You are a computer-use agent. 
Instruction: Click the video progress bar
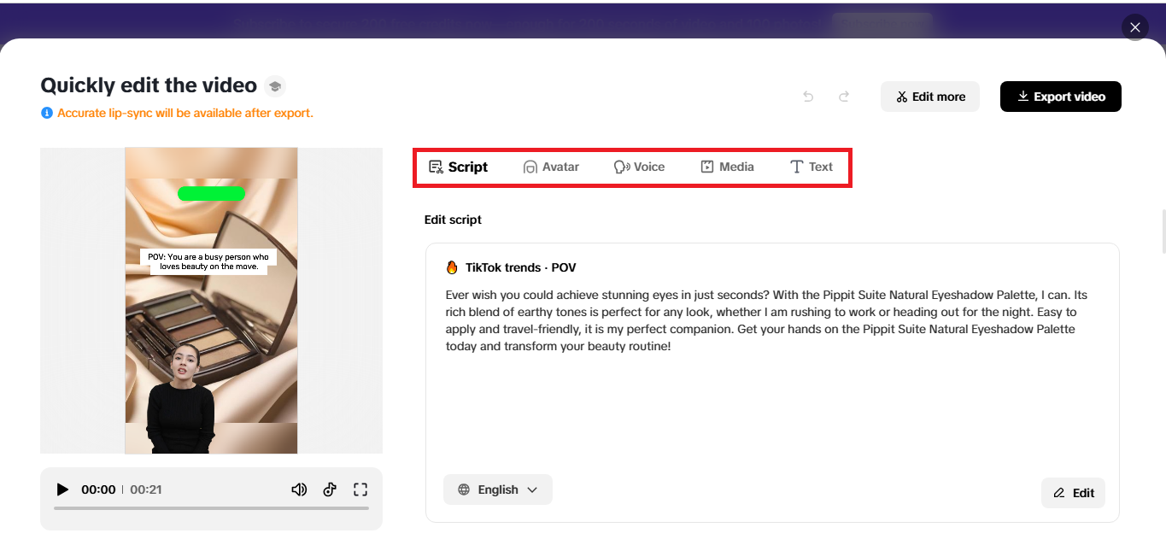211,508
